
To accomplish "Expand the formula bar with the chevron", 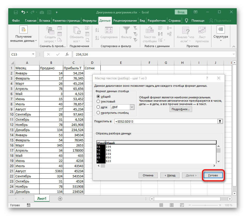I will [233, 54].
